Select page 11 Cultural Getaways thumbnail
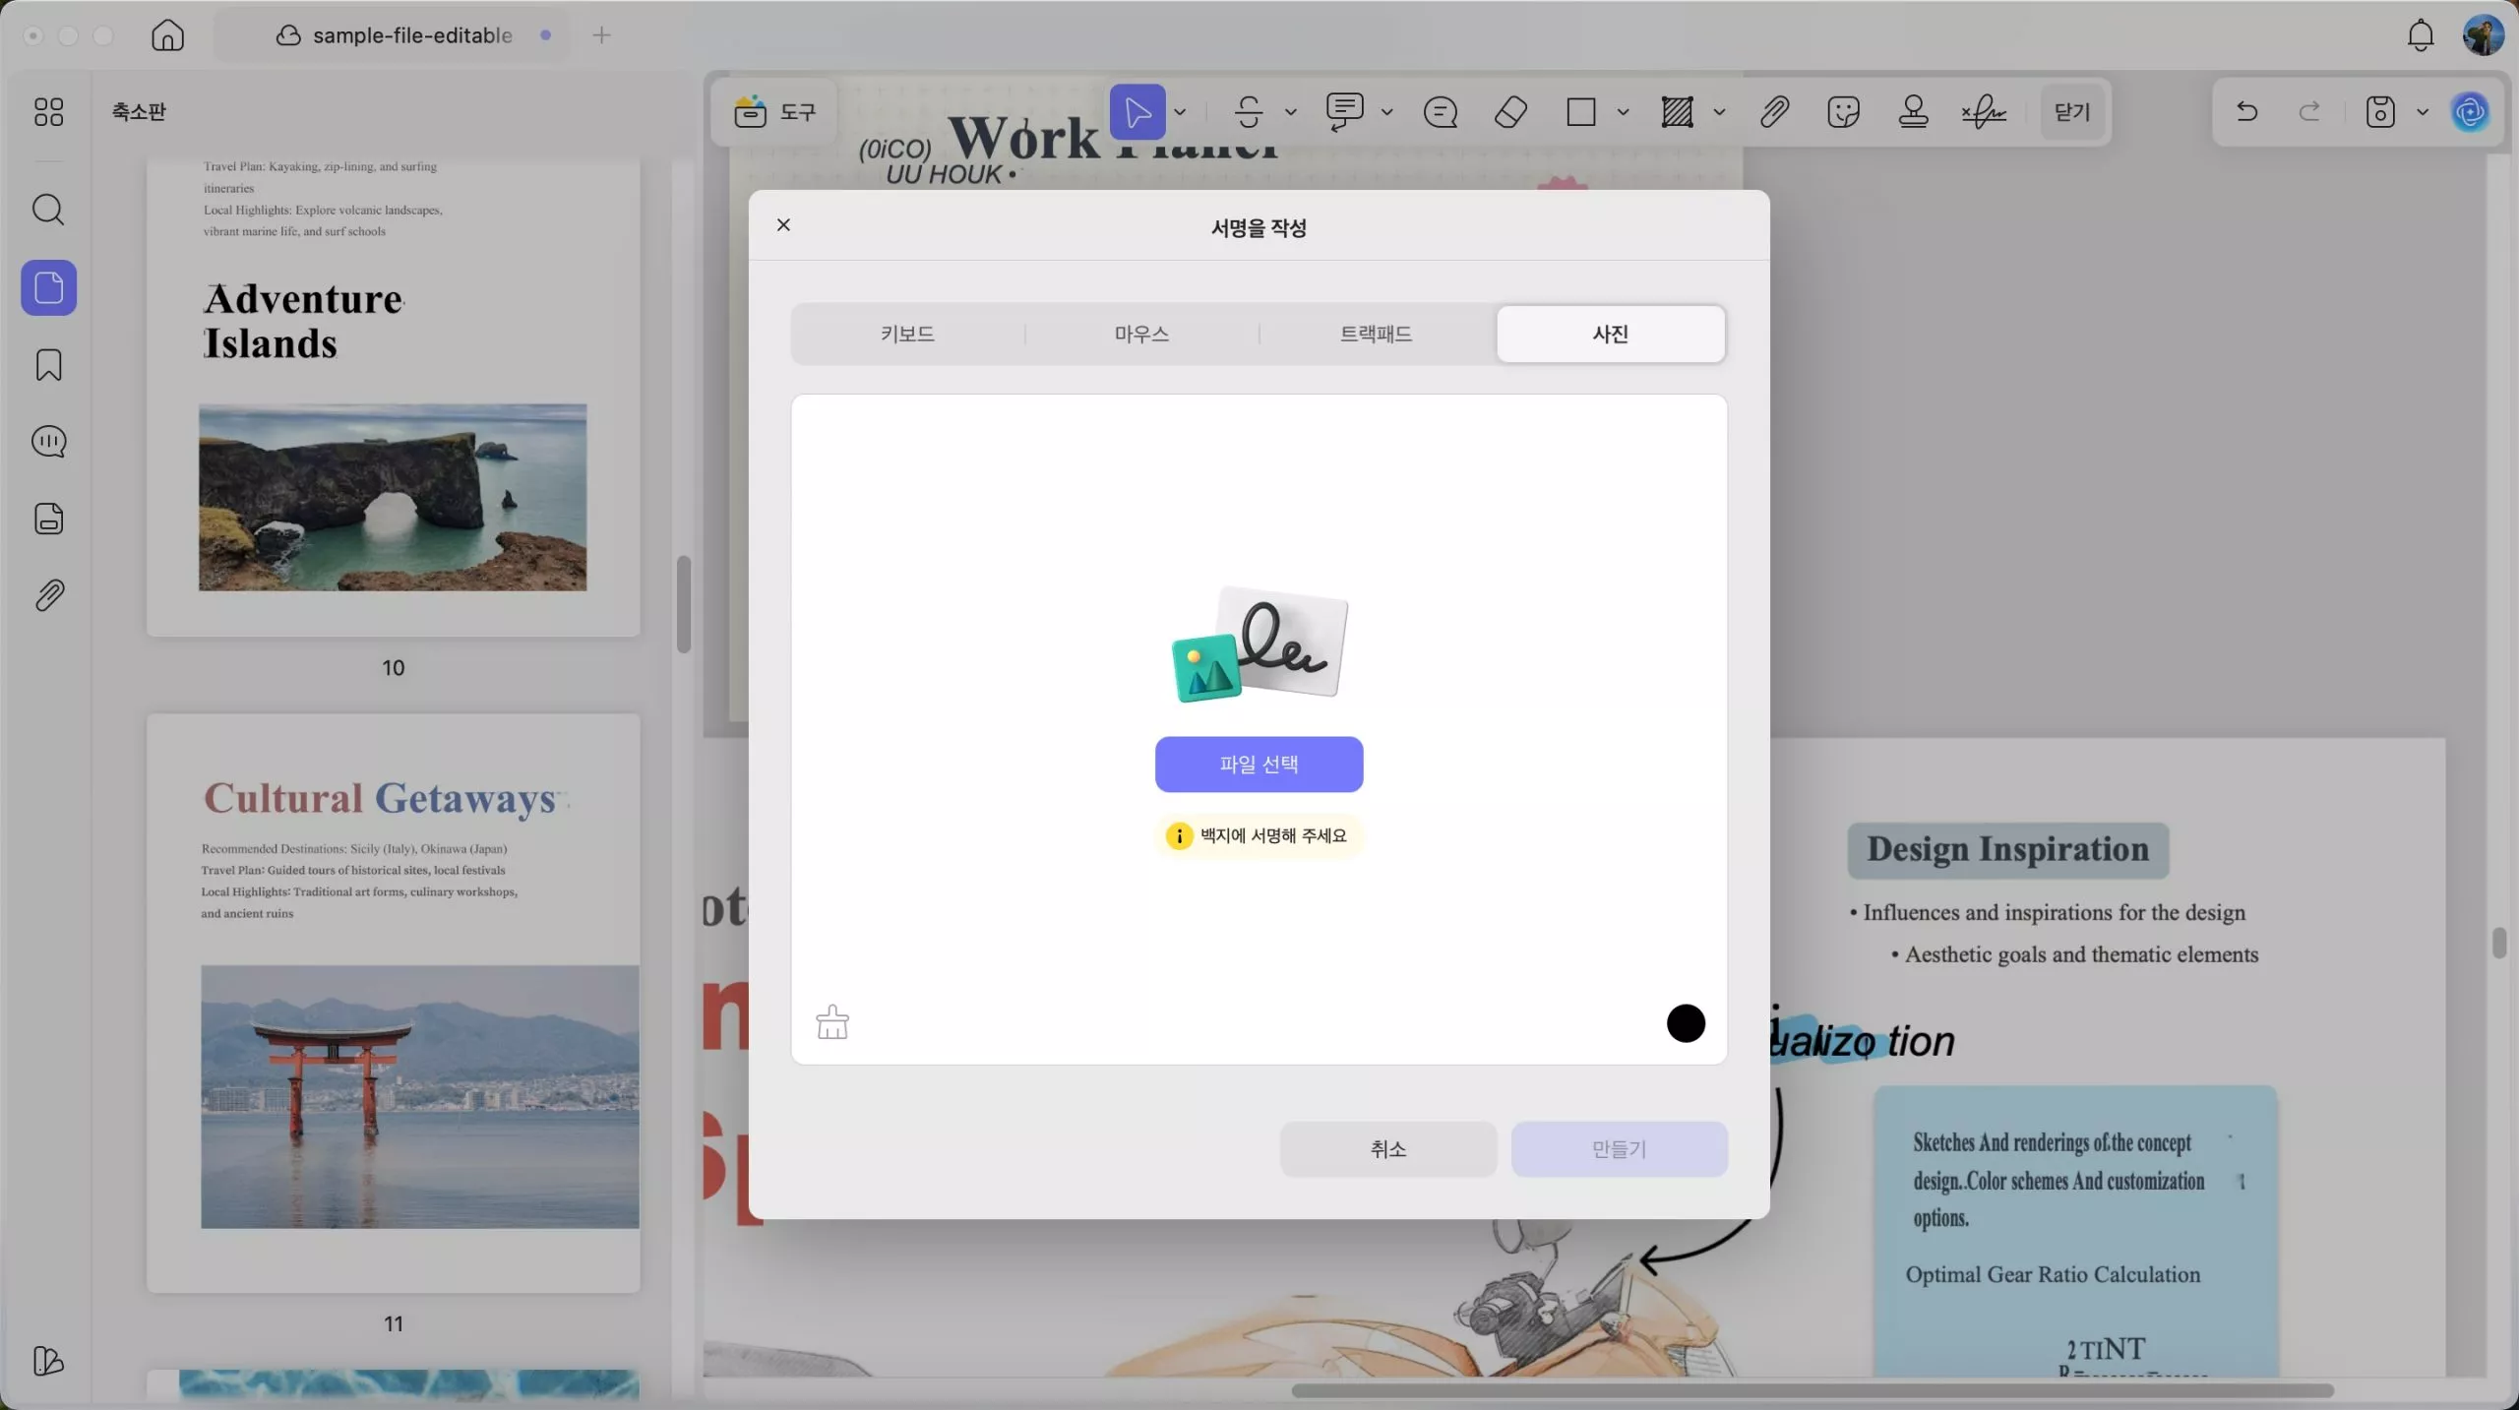The width and height of the screenshot is (2519, 1410). pos(393,1003)
